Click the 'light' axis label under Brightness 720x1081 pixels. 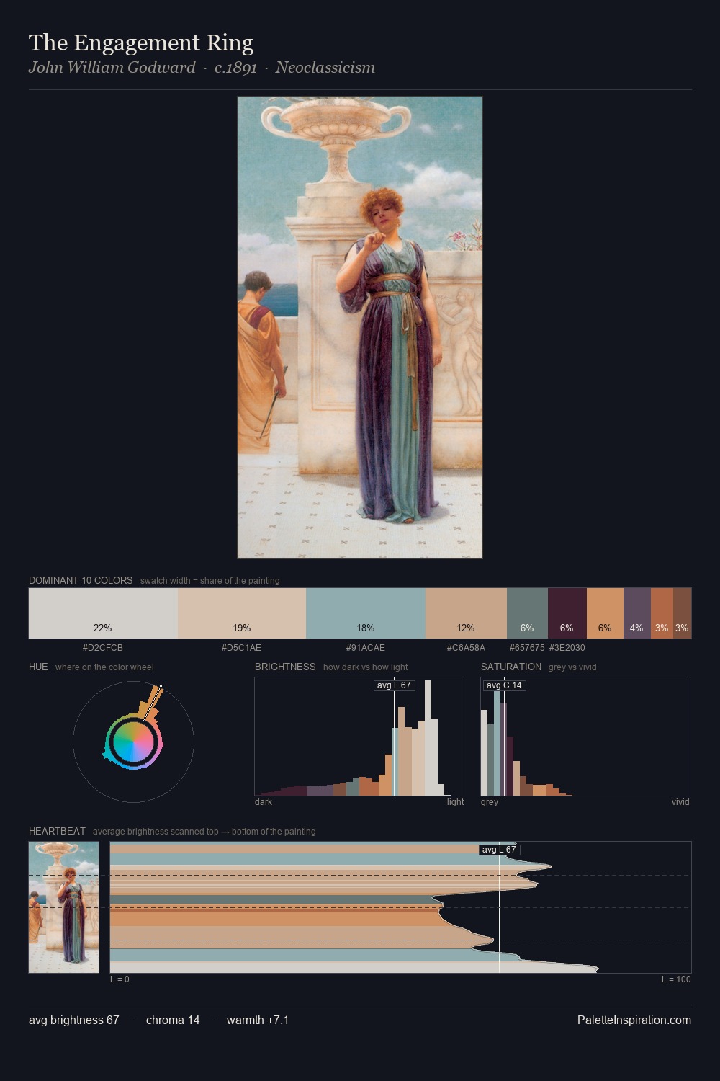pyautogui.click(x=456, y=802)
